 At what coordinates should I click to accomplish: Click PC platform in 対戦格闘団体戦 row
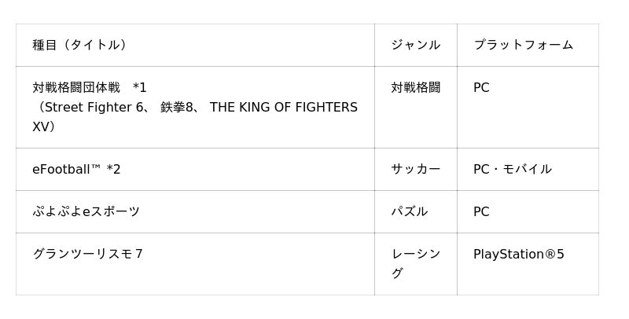click(481, 87)
